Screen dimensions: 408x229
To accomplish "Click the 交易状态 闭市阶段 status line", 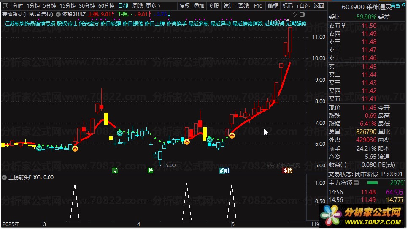I will click(x=365, y=174).
